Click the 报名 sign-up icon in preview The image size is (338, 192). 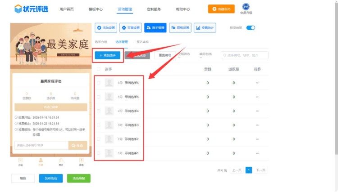pos(81,161)
